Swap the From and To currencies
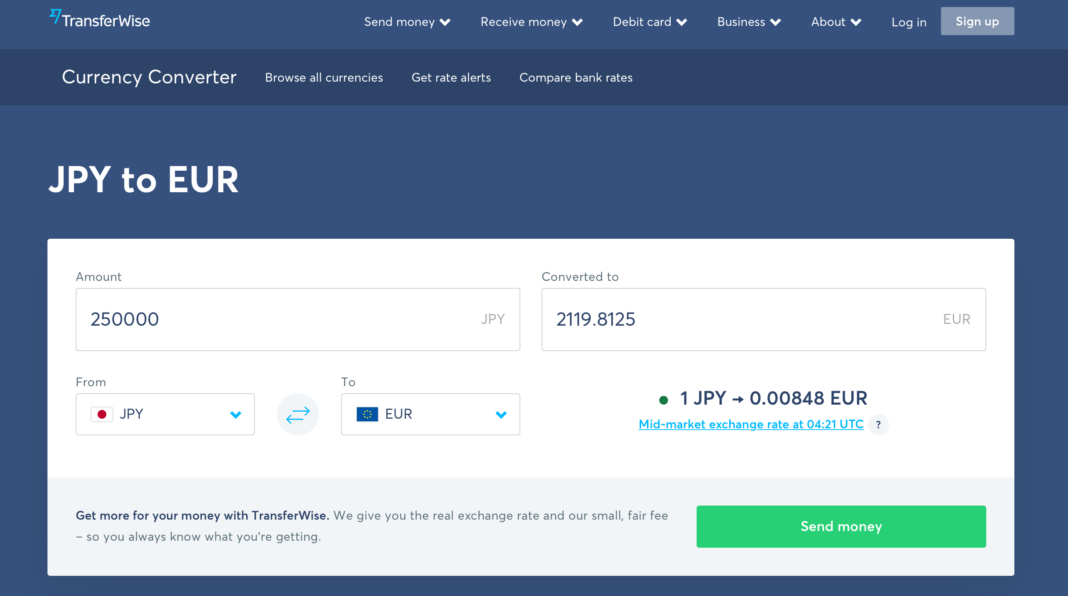Image resolution: width=1068 pixels, height=596 pixels. click(298, 414)
